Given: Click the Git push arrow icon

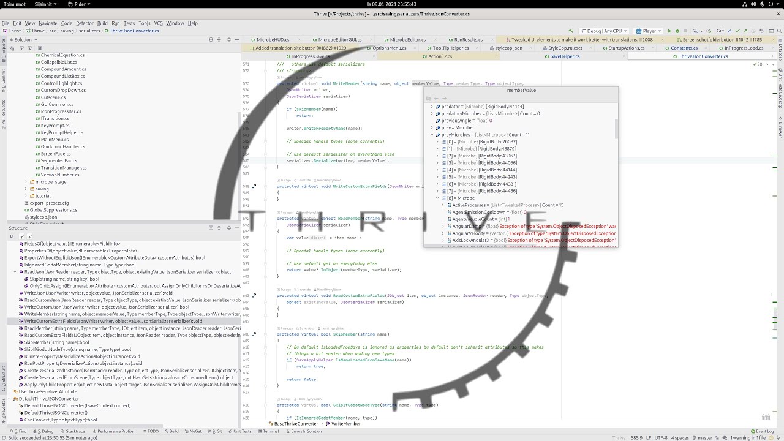Looking at the screenshot, I should [x=745, y=31].
